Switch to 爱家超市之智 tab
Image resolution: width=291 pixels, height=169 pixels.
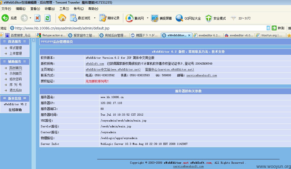[82, 35]
